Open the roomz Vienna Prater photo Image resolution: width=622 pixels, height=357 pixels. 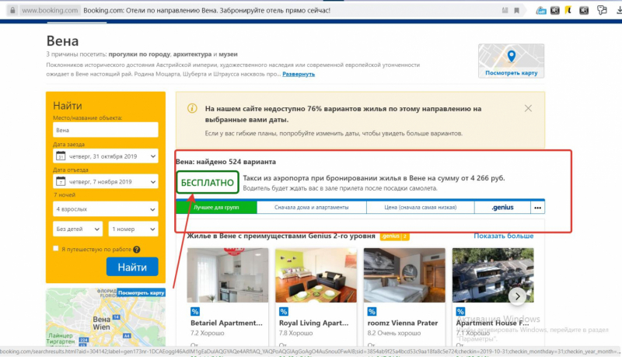pos(404,275)
